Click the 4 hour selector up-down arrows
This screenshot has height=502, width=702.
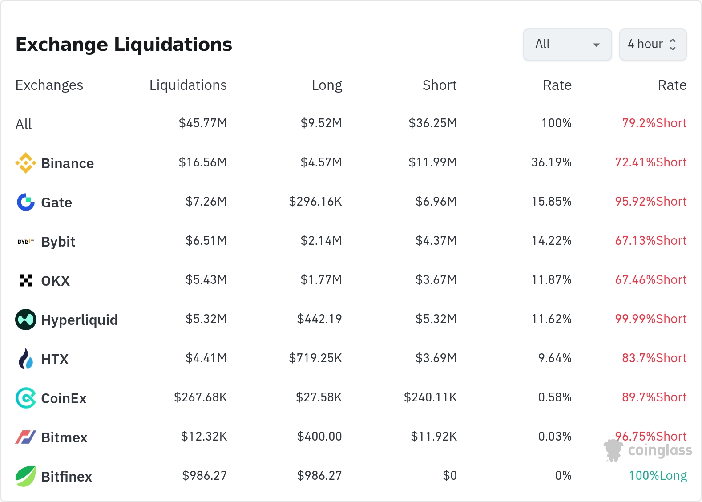pos(673,45)
